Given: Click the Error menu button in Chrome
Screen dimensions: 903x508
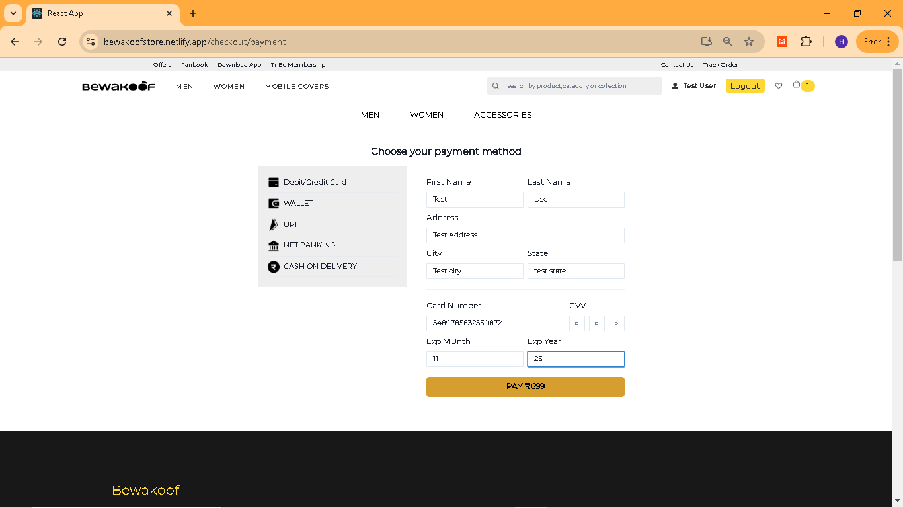Looking at the screenshot, I should tap(878, 42).
